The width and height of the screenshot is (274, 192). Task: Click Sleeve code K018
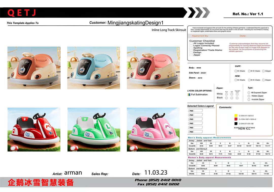click(x=200, y=78)
